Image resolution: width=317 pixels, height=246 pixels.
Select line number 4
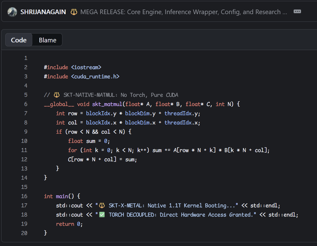coord(26,86)
